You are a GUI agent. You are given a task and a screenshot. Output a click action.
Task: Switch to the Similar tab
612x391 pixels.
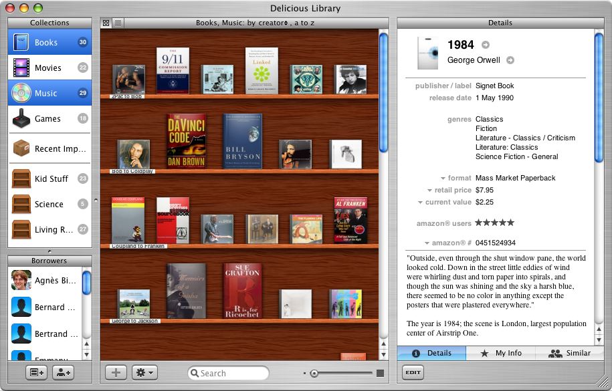tap(569, 353)
